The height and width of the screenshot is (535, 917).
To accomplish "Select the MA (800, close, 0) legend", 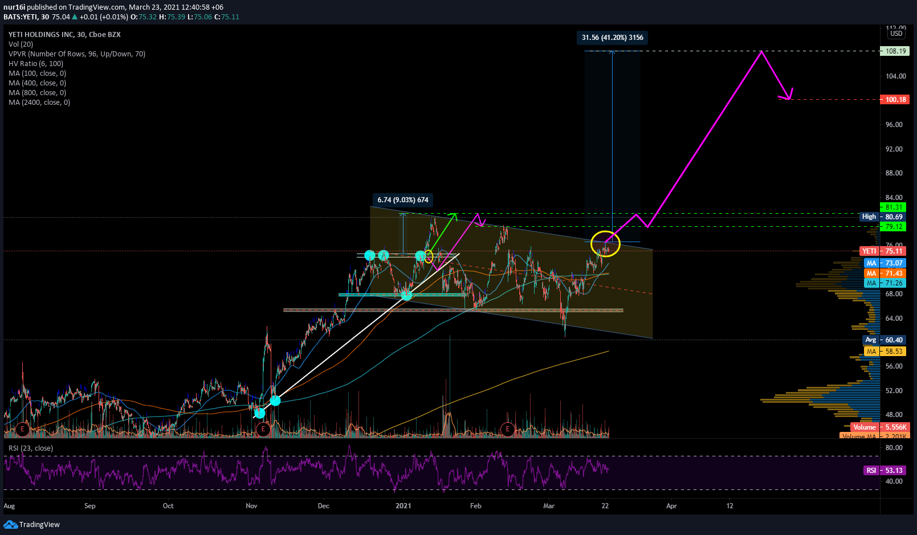I will [37, 93].
